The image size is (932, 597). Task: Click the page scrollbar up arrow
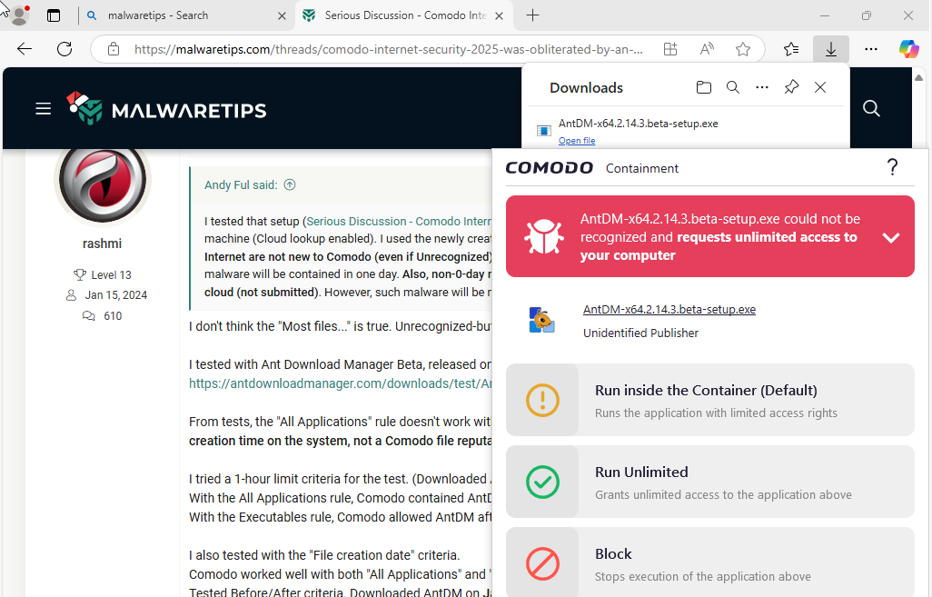[919, 77]
